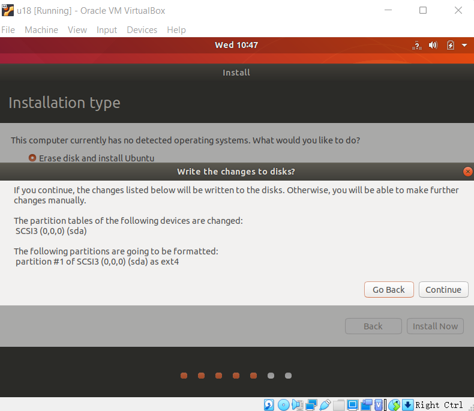474x411 pixels.
Task: Open the Devices menu
Action: [142, 30]
